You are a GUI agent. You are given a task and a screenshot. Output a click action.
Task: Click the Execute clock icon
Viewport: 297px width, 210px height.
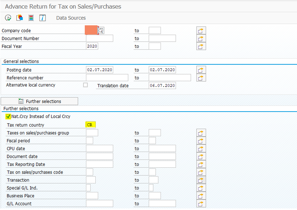pyautogui.click(x=8, y=18)
